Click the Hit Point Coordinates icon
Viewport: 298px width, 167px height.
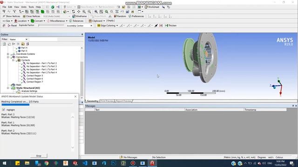[x=14, y=12]
